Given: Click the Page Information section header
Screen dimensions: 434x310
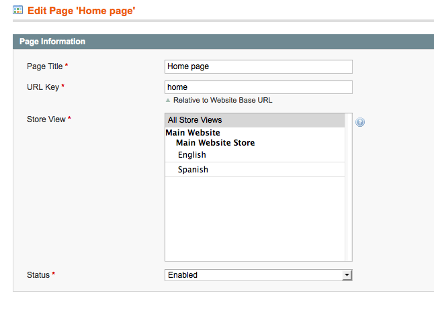Looking at the screenshot, I should pyautogui.click(x=223, y=42).
